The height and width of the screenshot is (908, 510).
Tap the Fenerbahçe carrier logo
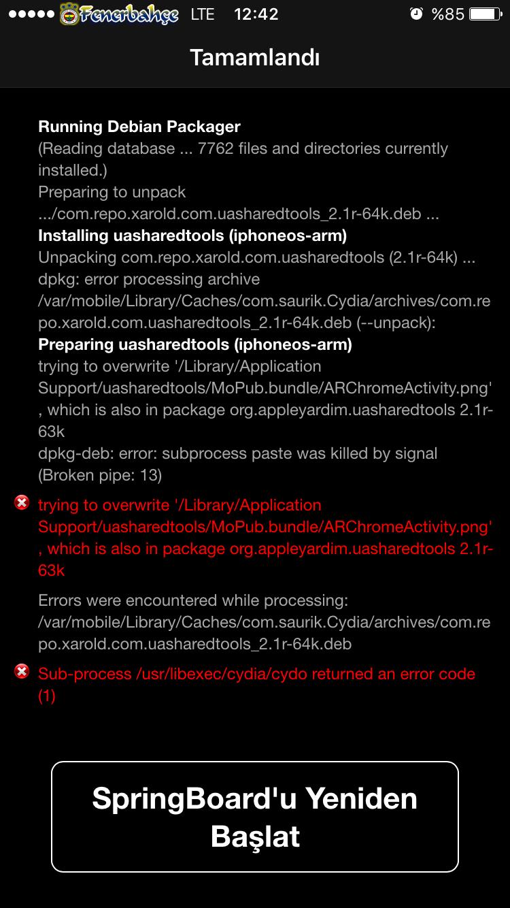(120, 14)
